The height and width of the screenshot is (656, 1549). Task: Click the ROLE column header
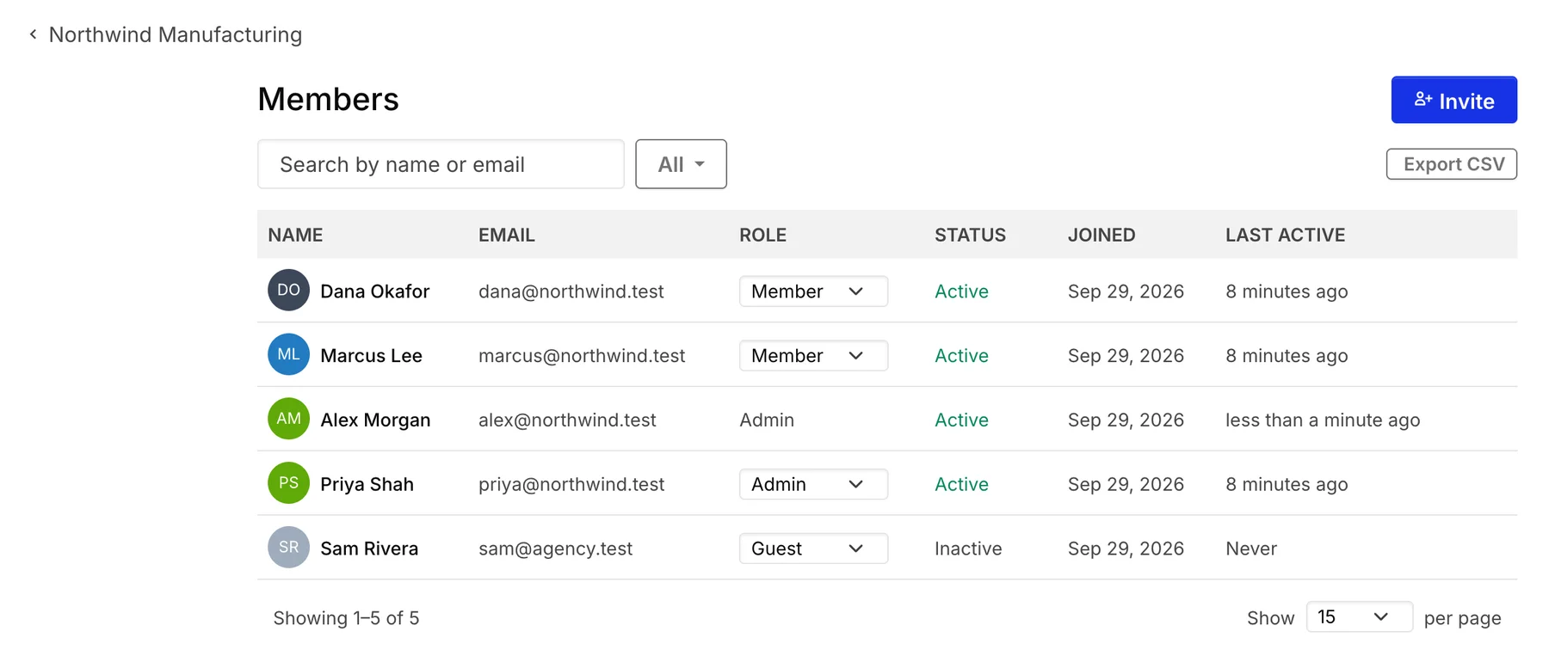[762, 235]
